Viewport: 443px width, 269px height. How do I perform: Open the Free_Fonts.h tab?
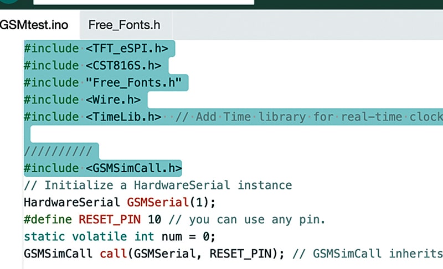pos(124,25)
